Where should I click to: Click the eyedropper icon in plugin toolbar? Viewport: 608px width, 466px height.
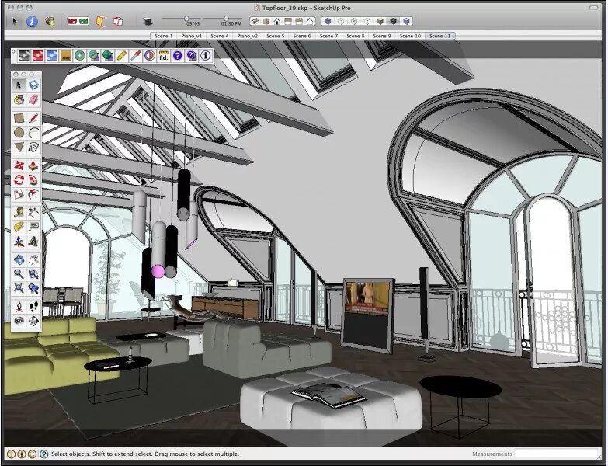pos(135,56)
